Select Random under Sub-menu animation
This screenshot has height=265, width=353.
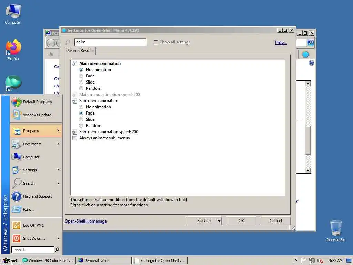pos(81,126)
